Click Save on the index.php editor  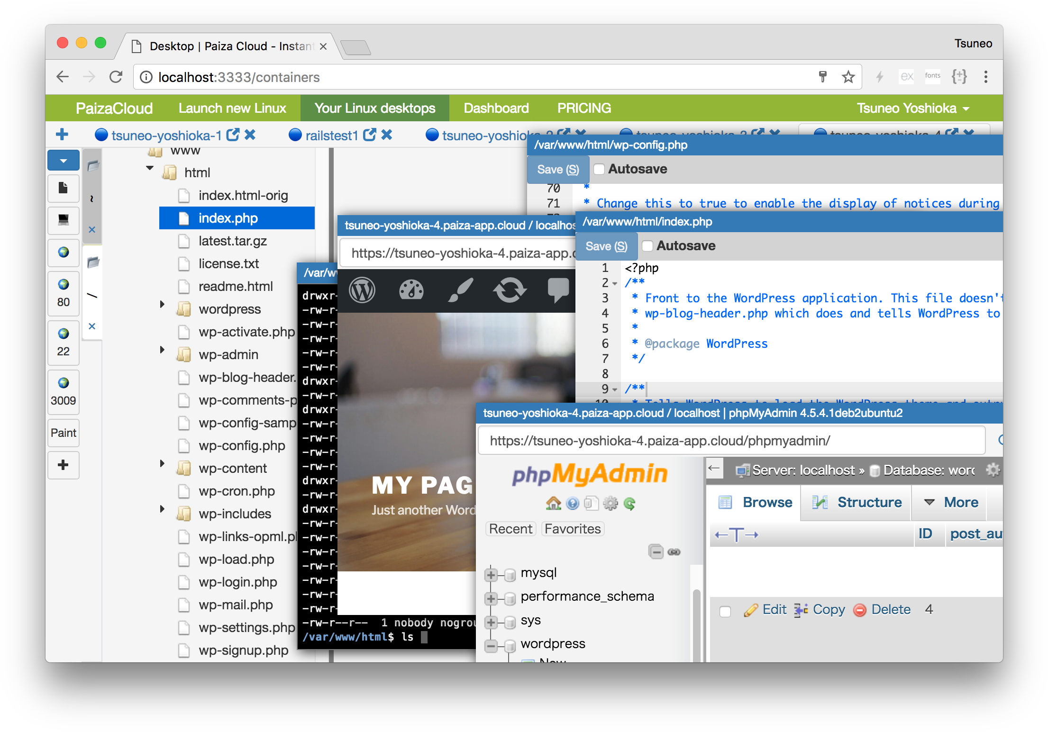tap(606, 246)
